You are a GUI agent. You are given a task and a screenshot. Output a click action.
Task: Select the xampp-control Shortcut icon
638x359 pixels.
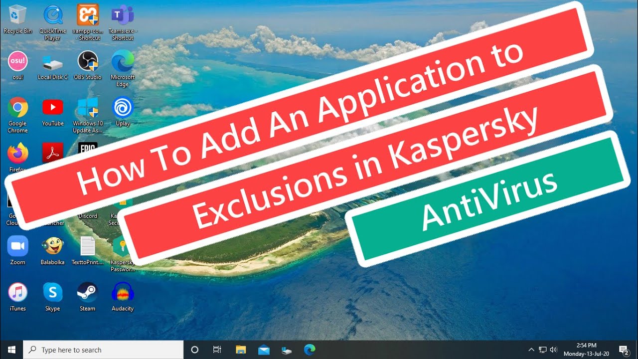tap(87, 23)
